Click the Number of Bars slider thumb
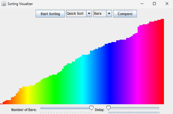Screen dimensions: 173x114 (x=91, y=108)
